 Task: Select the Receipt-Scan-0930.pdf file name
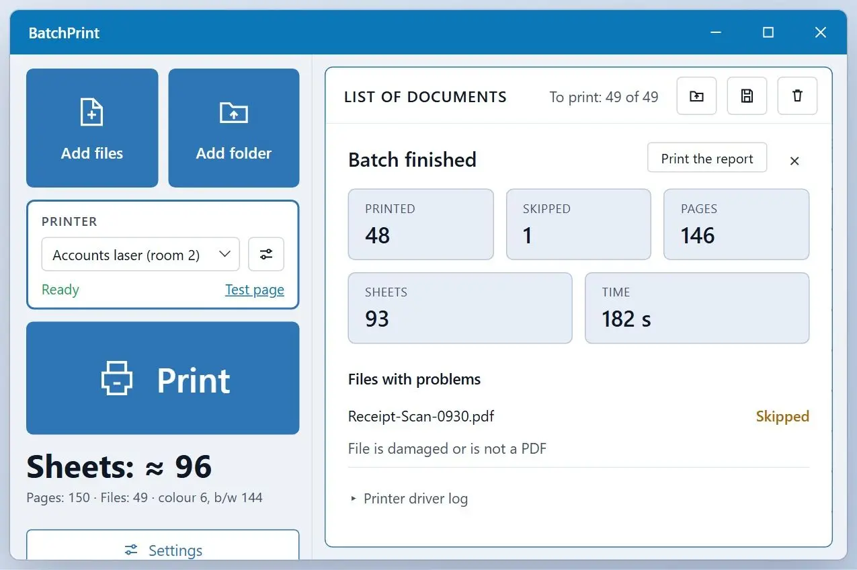click(x=421, y=416)
